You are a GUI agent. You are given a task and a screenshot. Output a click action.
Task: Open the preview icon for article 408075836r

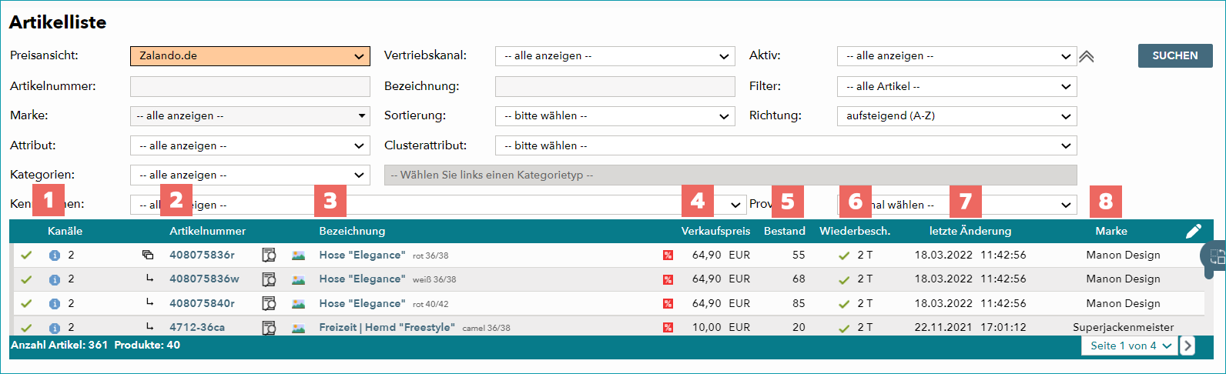(269, 255)
